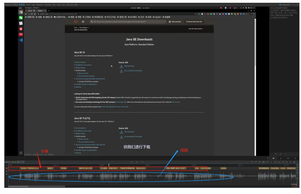Click the first small arrow icon in the timeline toolbar

point(252,162)
